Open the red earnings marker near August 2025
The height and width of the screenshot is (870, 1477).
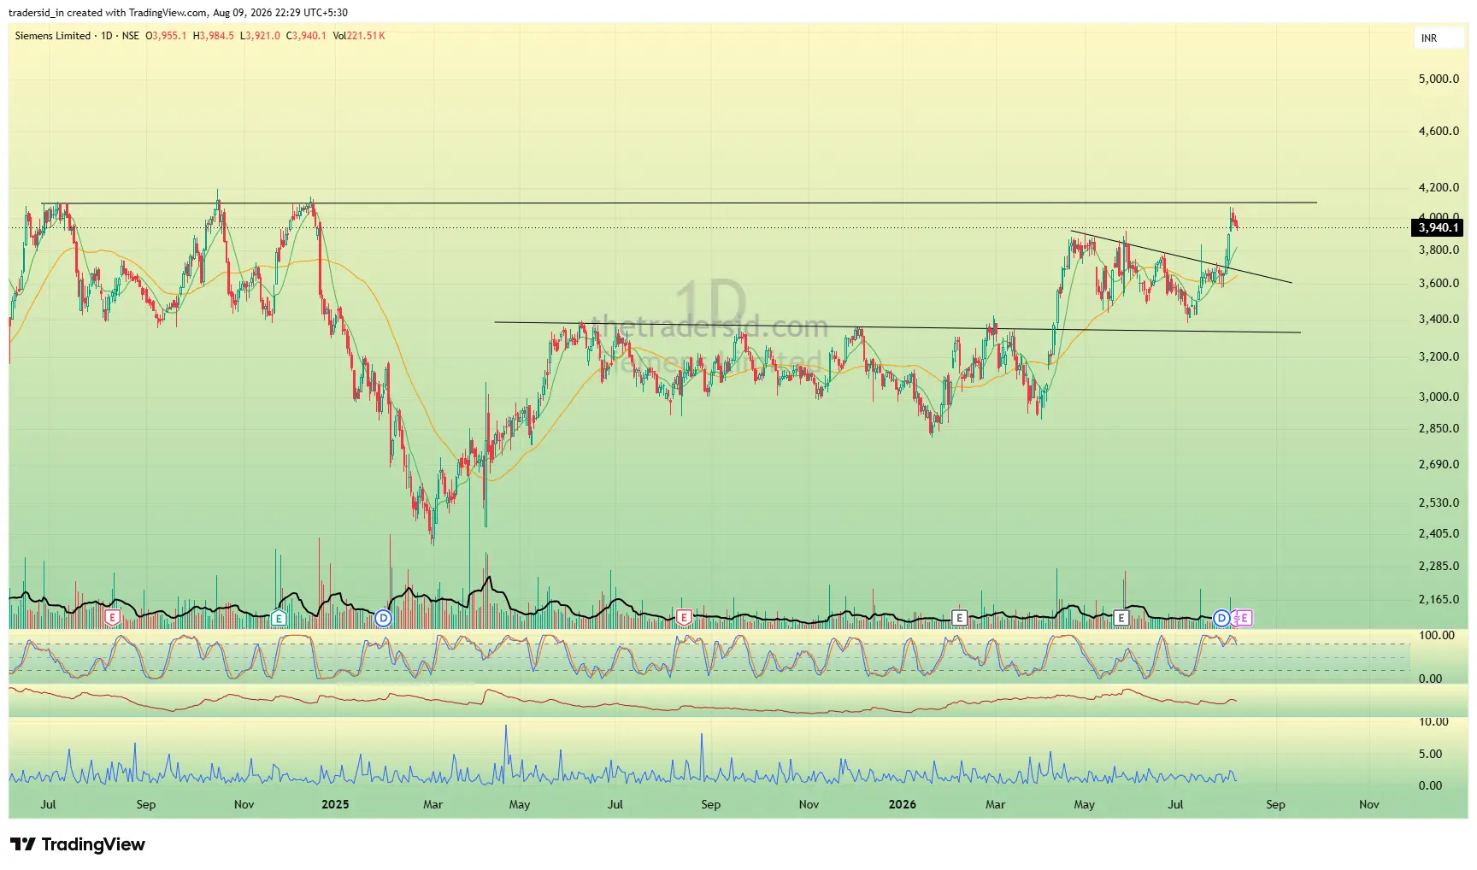pos(684,617)
